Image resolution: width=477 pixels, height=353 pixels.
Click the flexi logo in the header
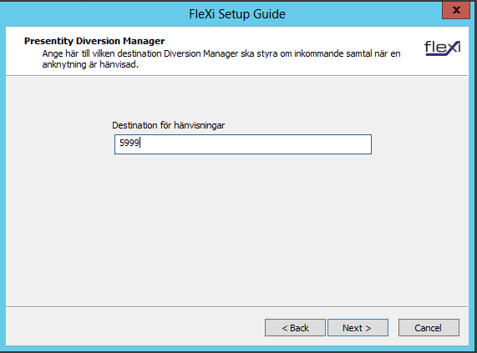coord(442,48)
